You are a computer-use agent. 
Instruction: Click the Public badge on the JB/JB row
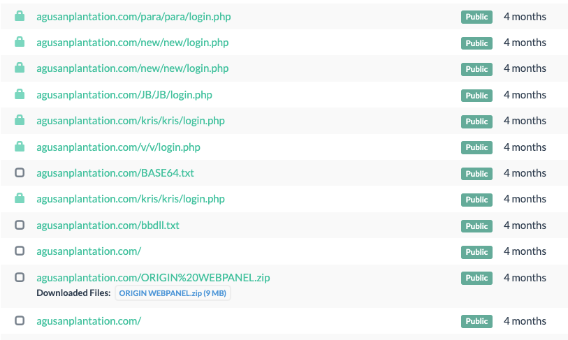pos(476,96)
